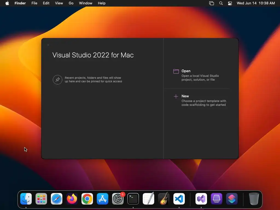Launch Shortcuts app from the dock
Viewport: 280px width, 210px height.
pyautogui.click(x=232, y=199)
